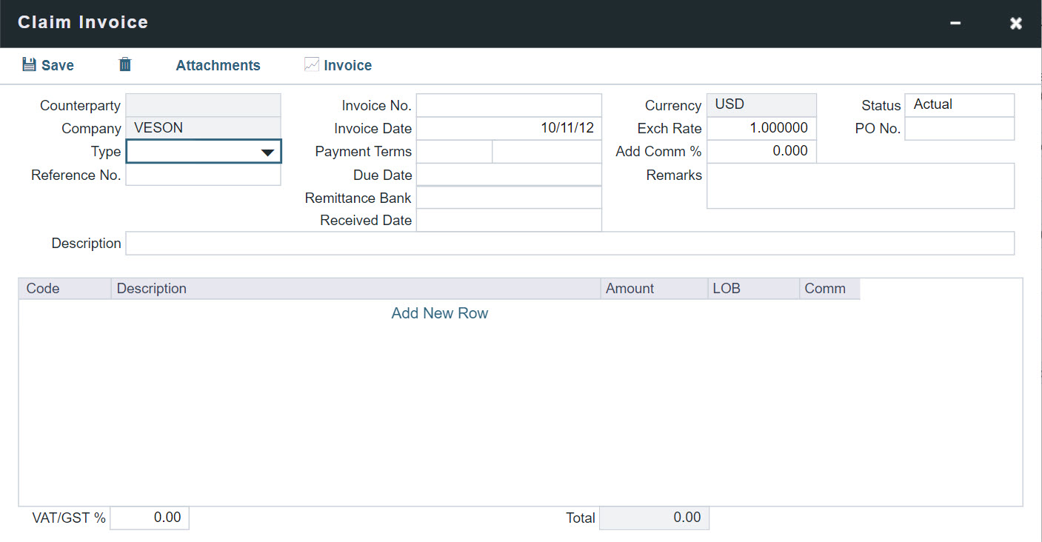1042x542 pixels.
Task: Open the Attachments panel
Action: (x=218, y=65)
